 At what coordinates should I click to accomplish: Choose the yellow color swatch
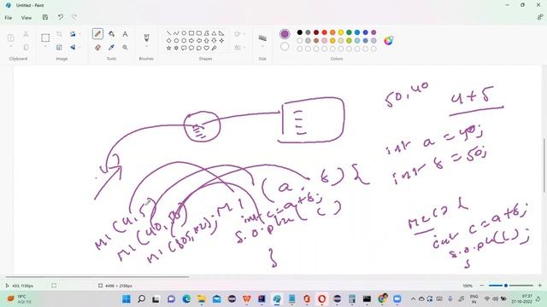341,32
